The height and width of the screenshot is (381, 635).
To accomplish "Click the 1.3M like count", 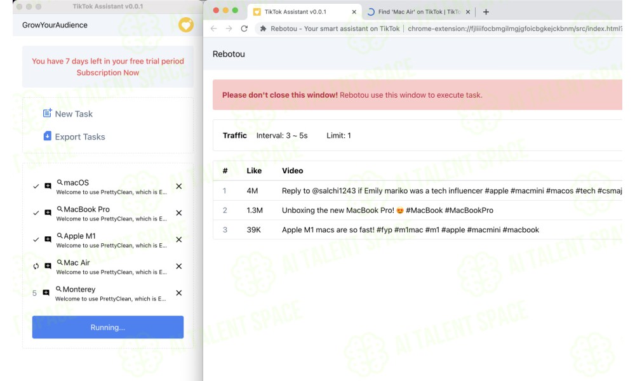I will (255, 210).
